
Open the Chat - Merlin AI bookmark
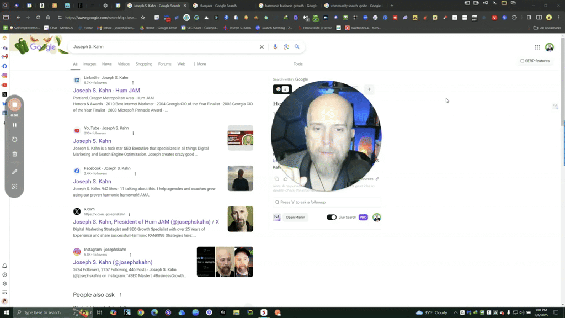58,28
